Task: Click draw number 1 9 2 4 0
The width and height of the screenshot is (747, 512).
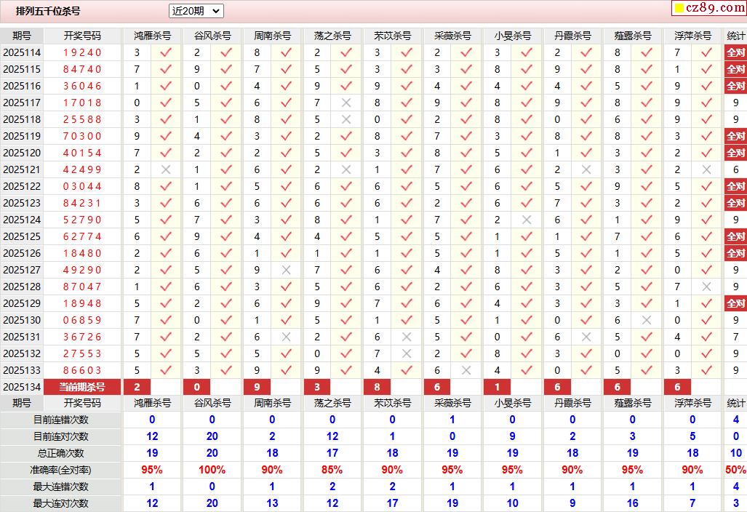Action: tap(82, 52)
